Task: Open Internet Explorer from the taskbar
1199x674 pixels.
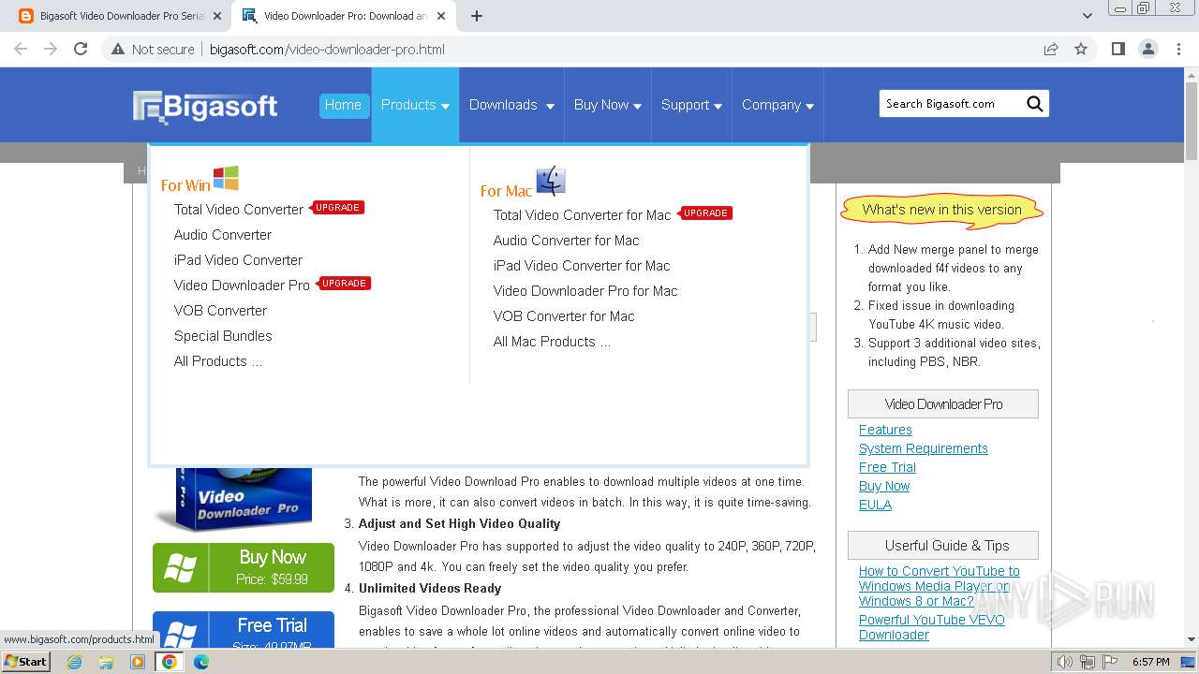Action: [x=75, y=662]
